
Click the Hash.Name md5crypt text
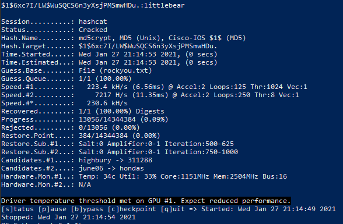click(95, 38)
